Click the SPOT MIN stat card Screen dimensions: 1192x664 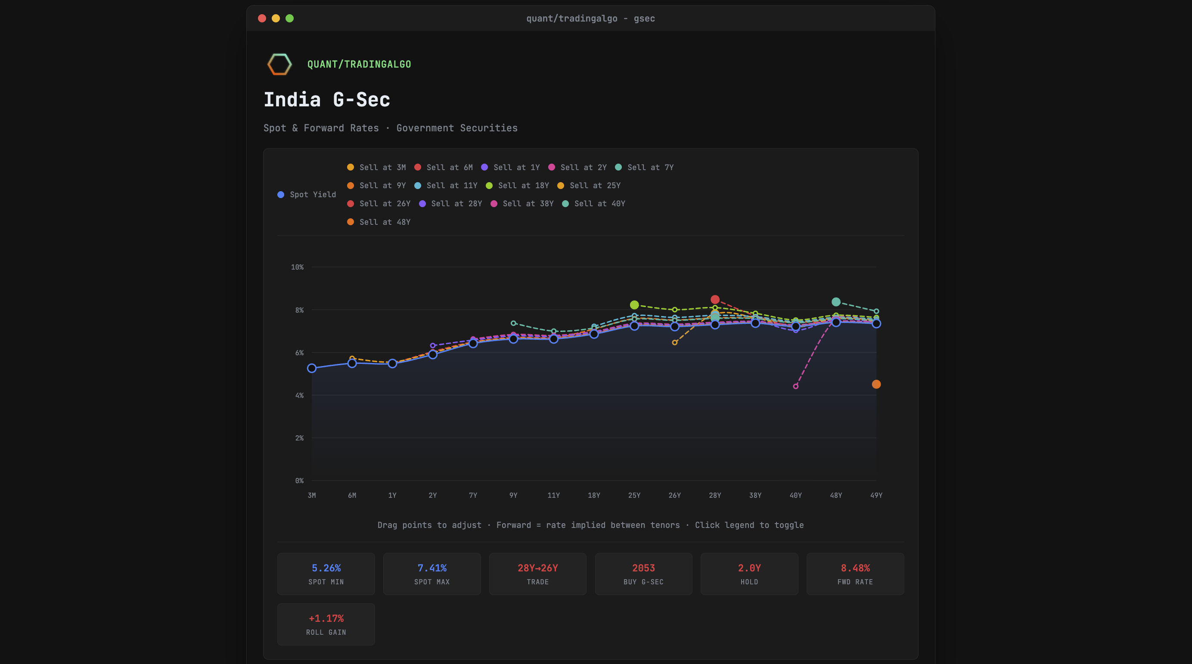pos(326,574)
